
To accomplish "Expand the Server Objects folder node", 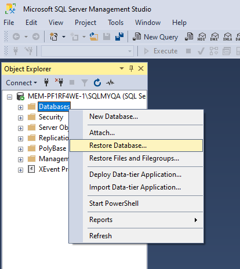I will click(x=20, y=128).
